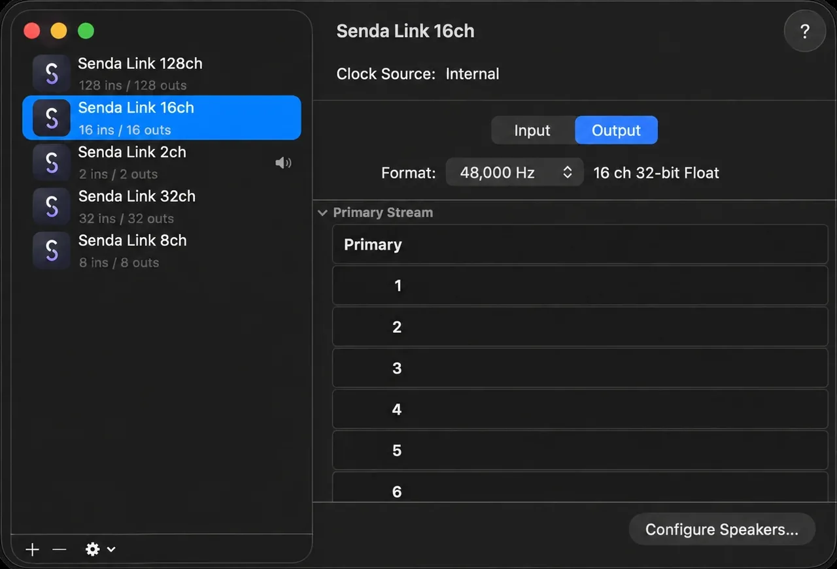Viewport: 837px width, 569px height.
Task: Open the gear actions menu
Action: (x=100, y=549)
